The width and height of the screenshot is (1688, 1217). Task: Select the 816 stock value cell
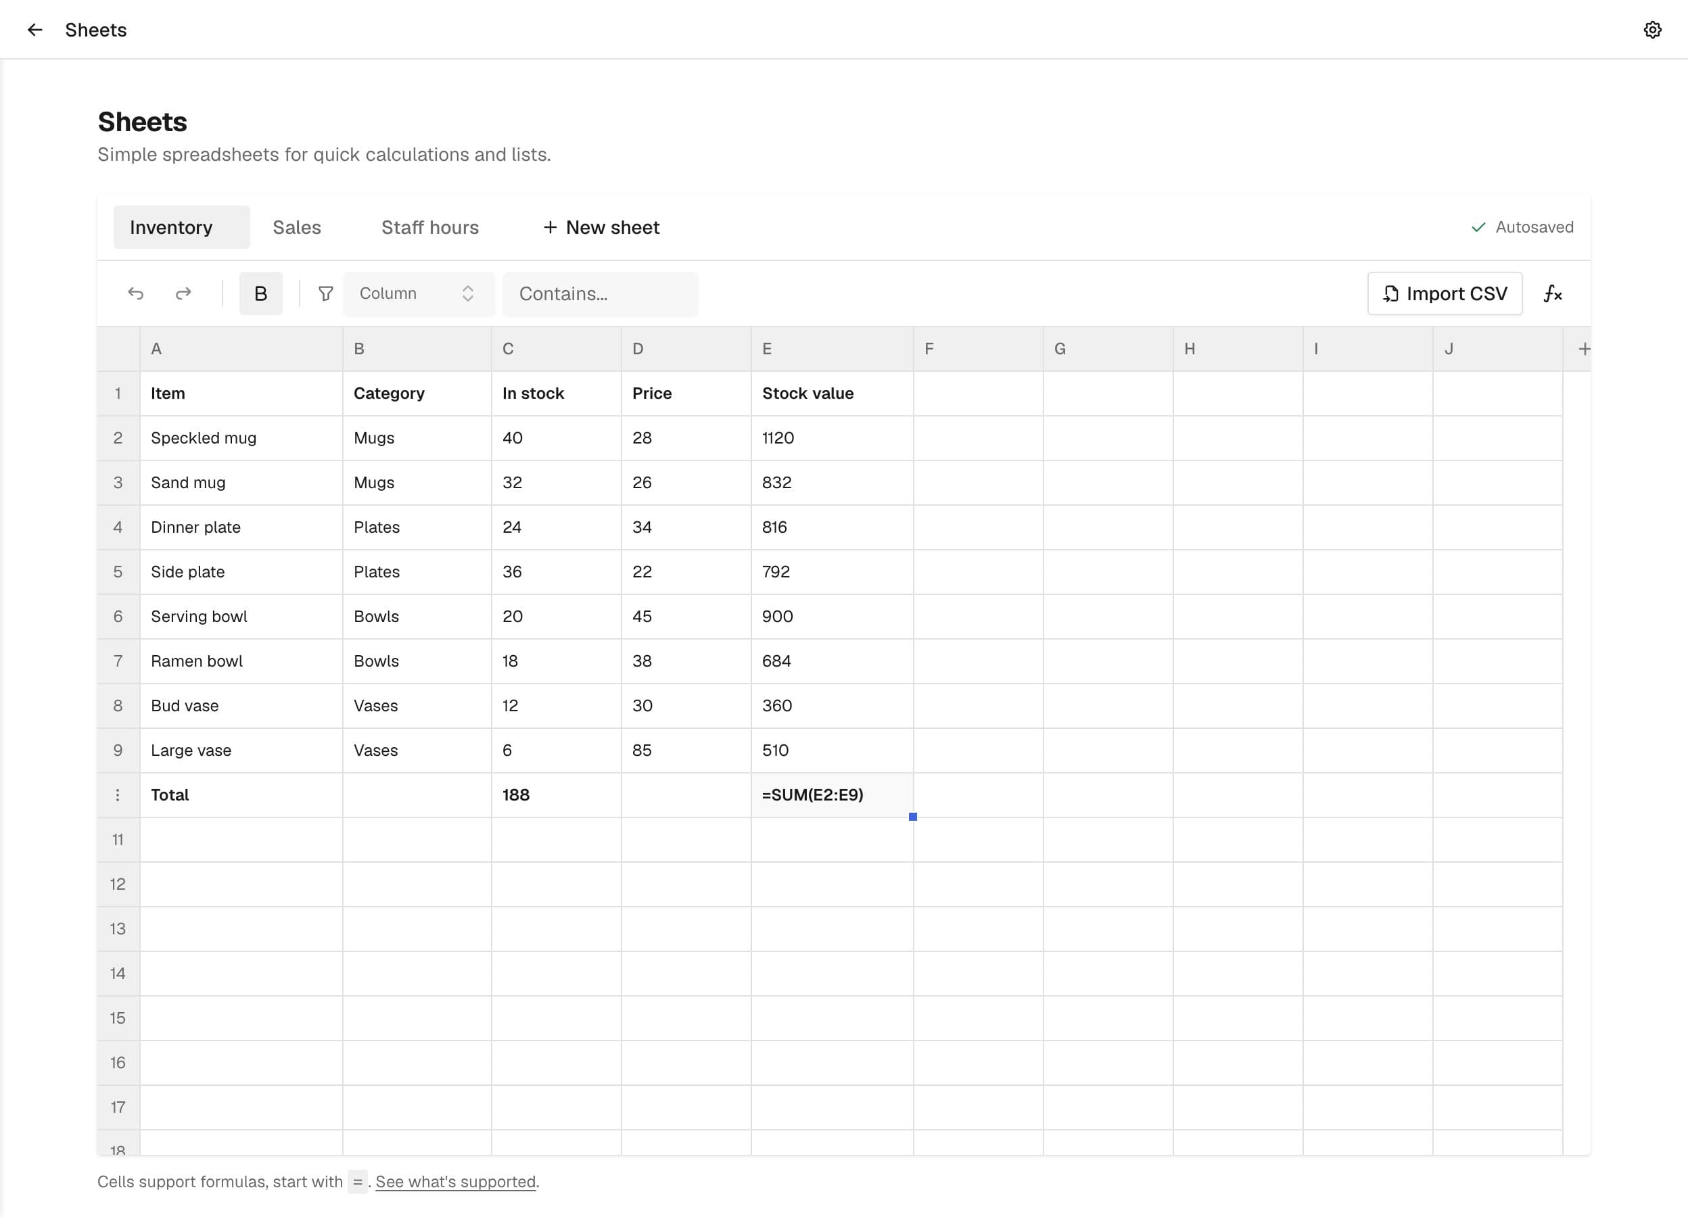832,527
